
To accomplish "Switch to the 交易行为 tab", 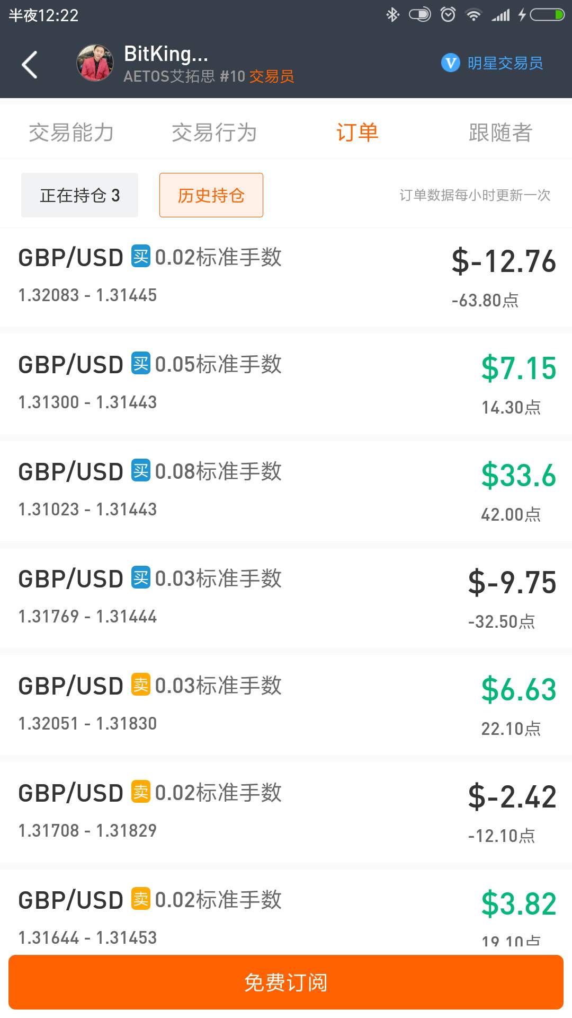I will coord(215,132).
